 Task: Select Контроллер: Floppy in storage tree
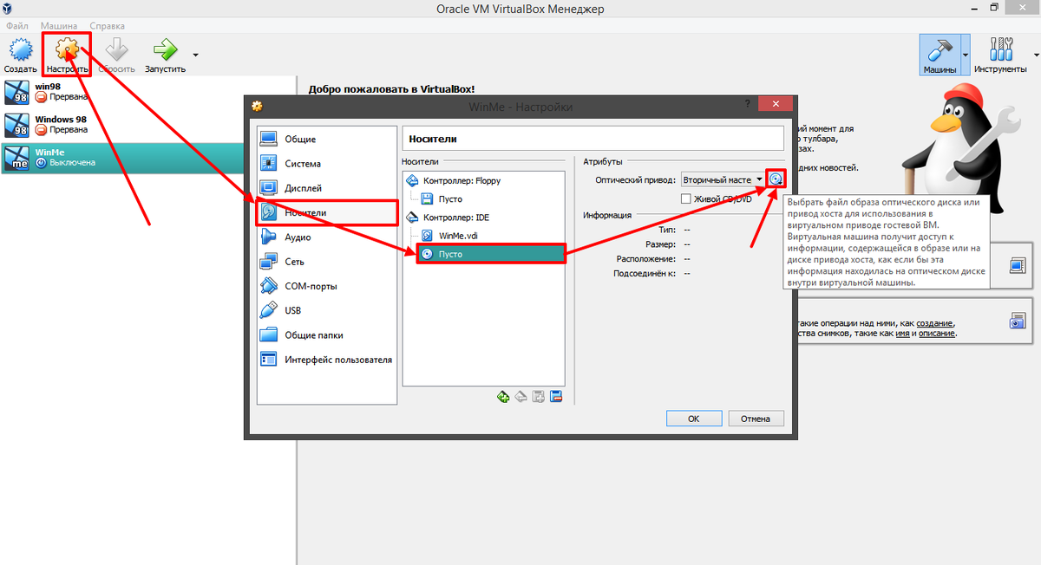tap(453, 181)
